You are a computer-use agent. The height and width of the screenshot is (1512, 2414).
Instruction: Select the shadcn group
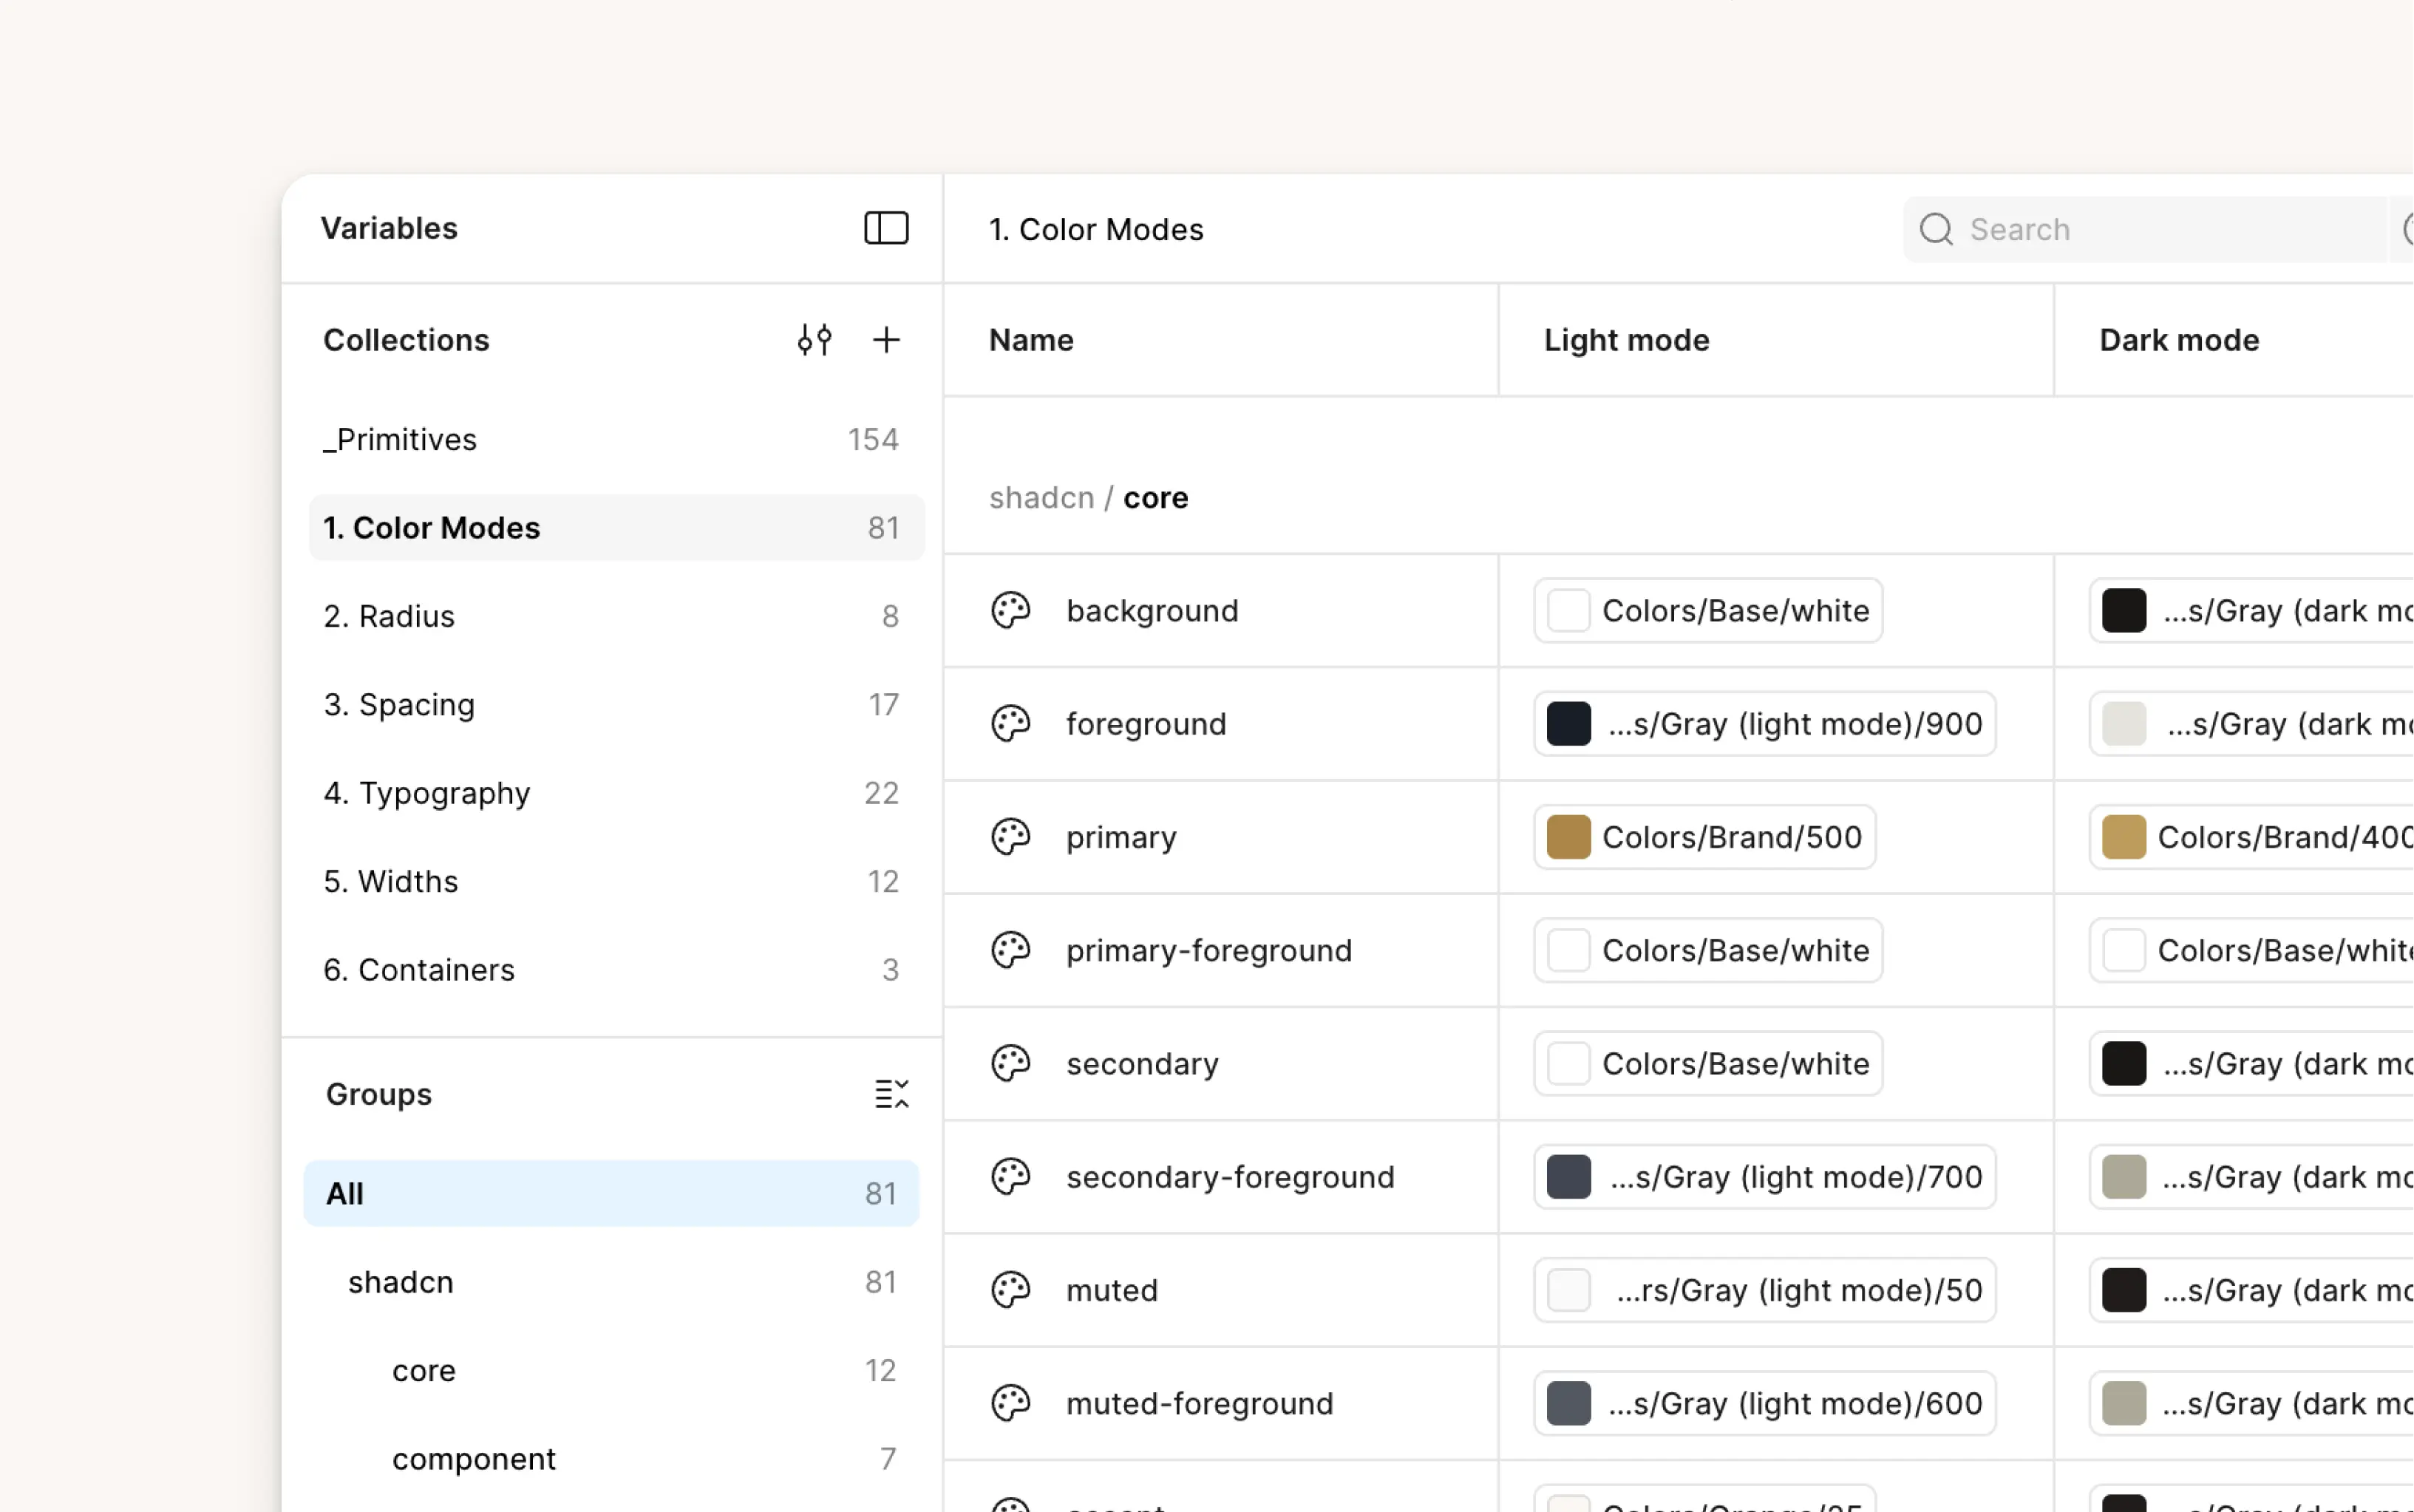(x=611, y=1282)
